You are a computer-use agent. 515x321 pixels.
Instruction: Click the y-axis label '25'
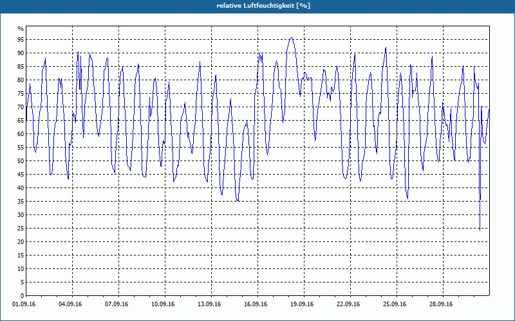click(x=21, y=229)
